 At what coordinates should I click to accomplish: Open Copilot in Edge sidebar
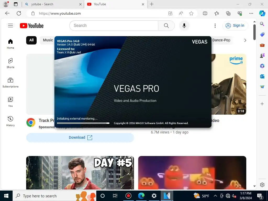(x=262, y=13)
